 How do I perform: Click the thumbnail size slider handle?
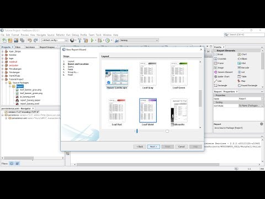coord(137,131)
